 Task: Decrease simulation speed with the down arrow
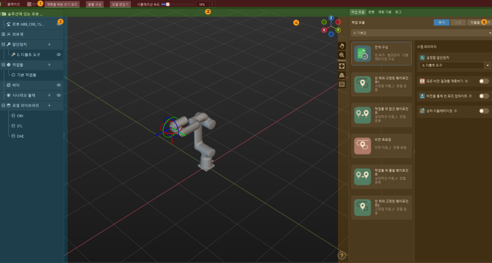pyautogui.click(x=213, y=6)
